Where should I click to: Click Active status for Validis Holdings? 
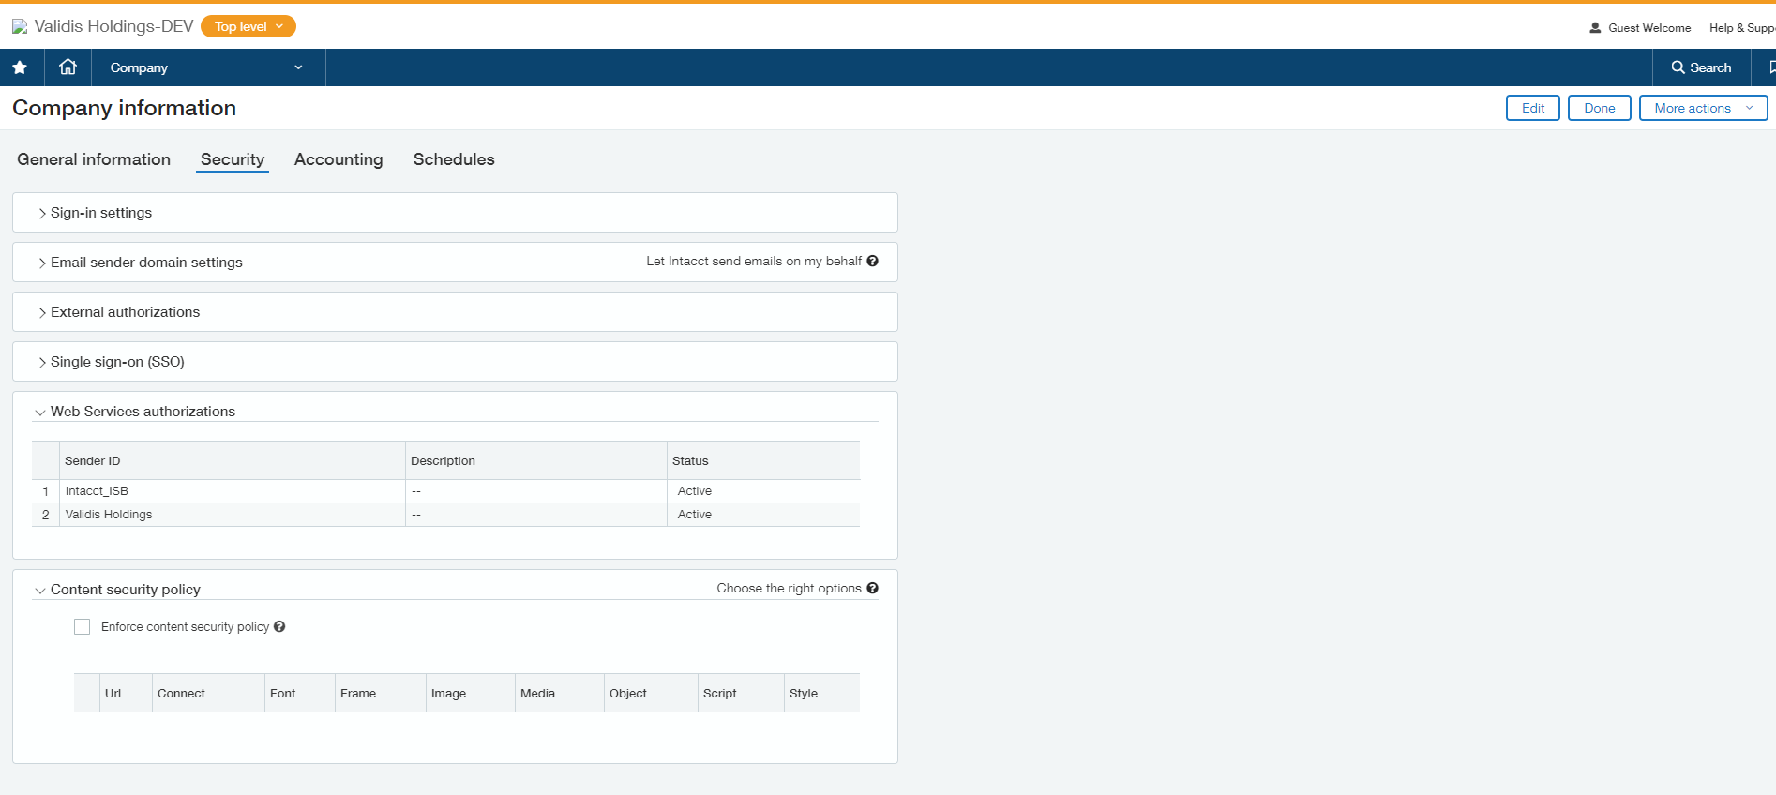pos(695,515)
